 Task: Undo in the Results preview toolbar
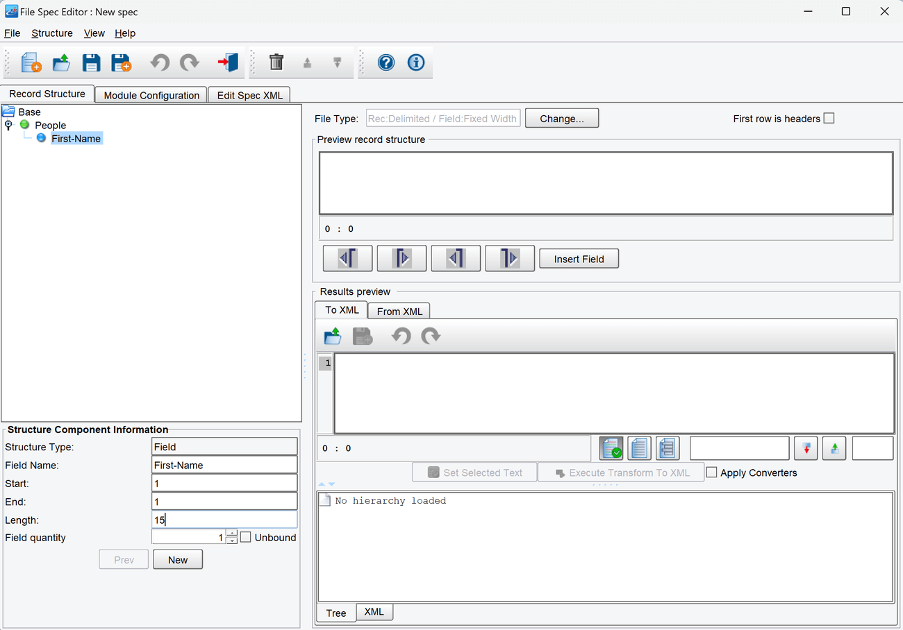click(x=401, y=337)
